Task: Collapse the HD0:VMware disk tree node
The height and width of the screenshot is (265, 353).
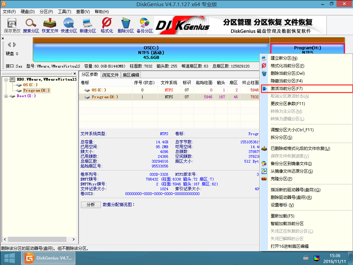Action: point(6,80)
